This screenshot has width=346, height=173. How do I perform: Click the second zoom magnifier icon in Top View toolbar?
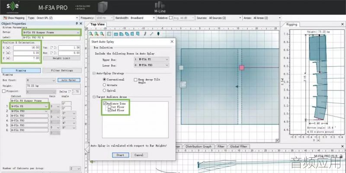coord(96,34)
